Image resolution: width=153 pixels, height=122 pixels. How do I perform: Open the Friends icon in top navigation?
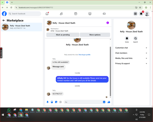(x=61, y=14)
